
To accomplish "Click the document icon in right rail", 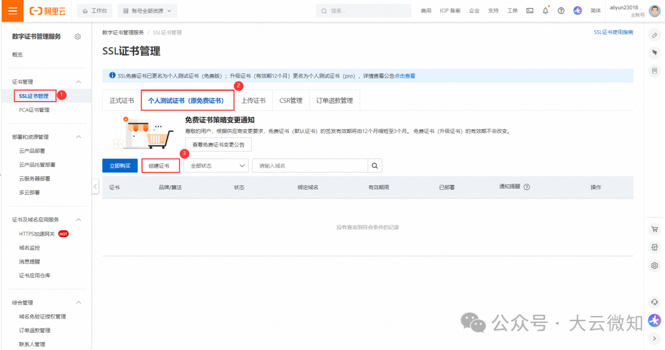I will tap(655, 71).
